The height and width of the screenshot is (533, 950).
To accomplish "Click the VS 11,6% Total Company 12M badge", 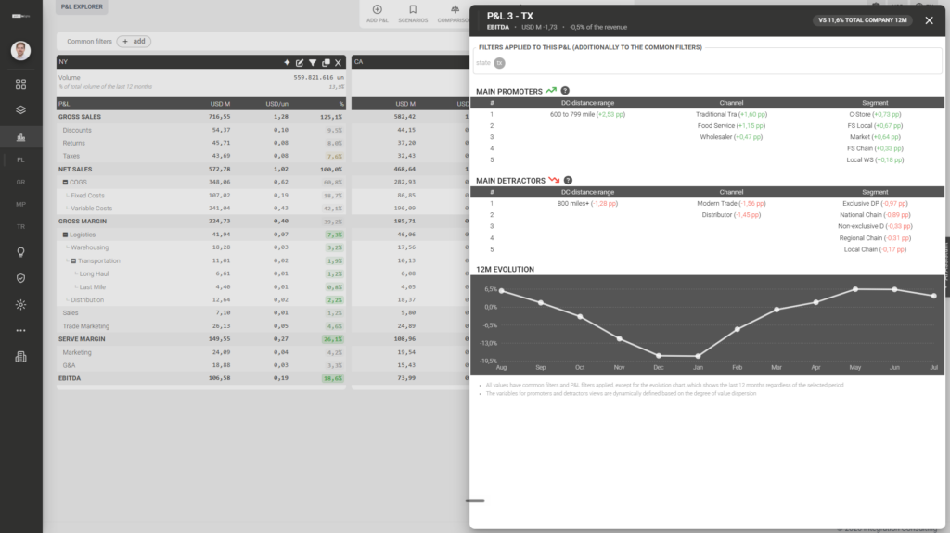I will click(862, 20).
